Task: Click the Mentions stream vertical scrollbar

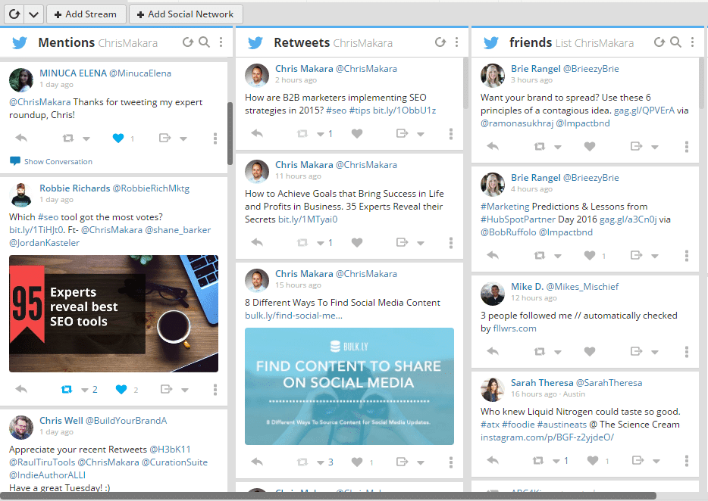Action: [230, 134]
